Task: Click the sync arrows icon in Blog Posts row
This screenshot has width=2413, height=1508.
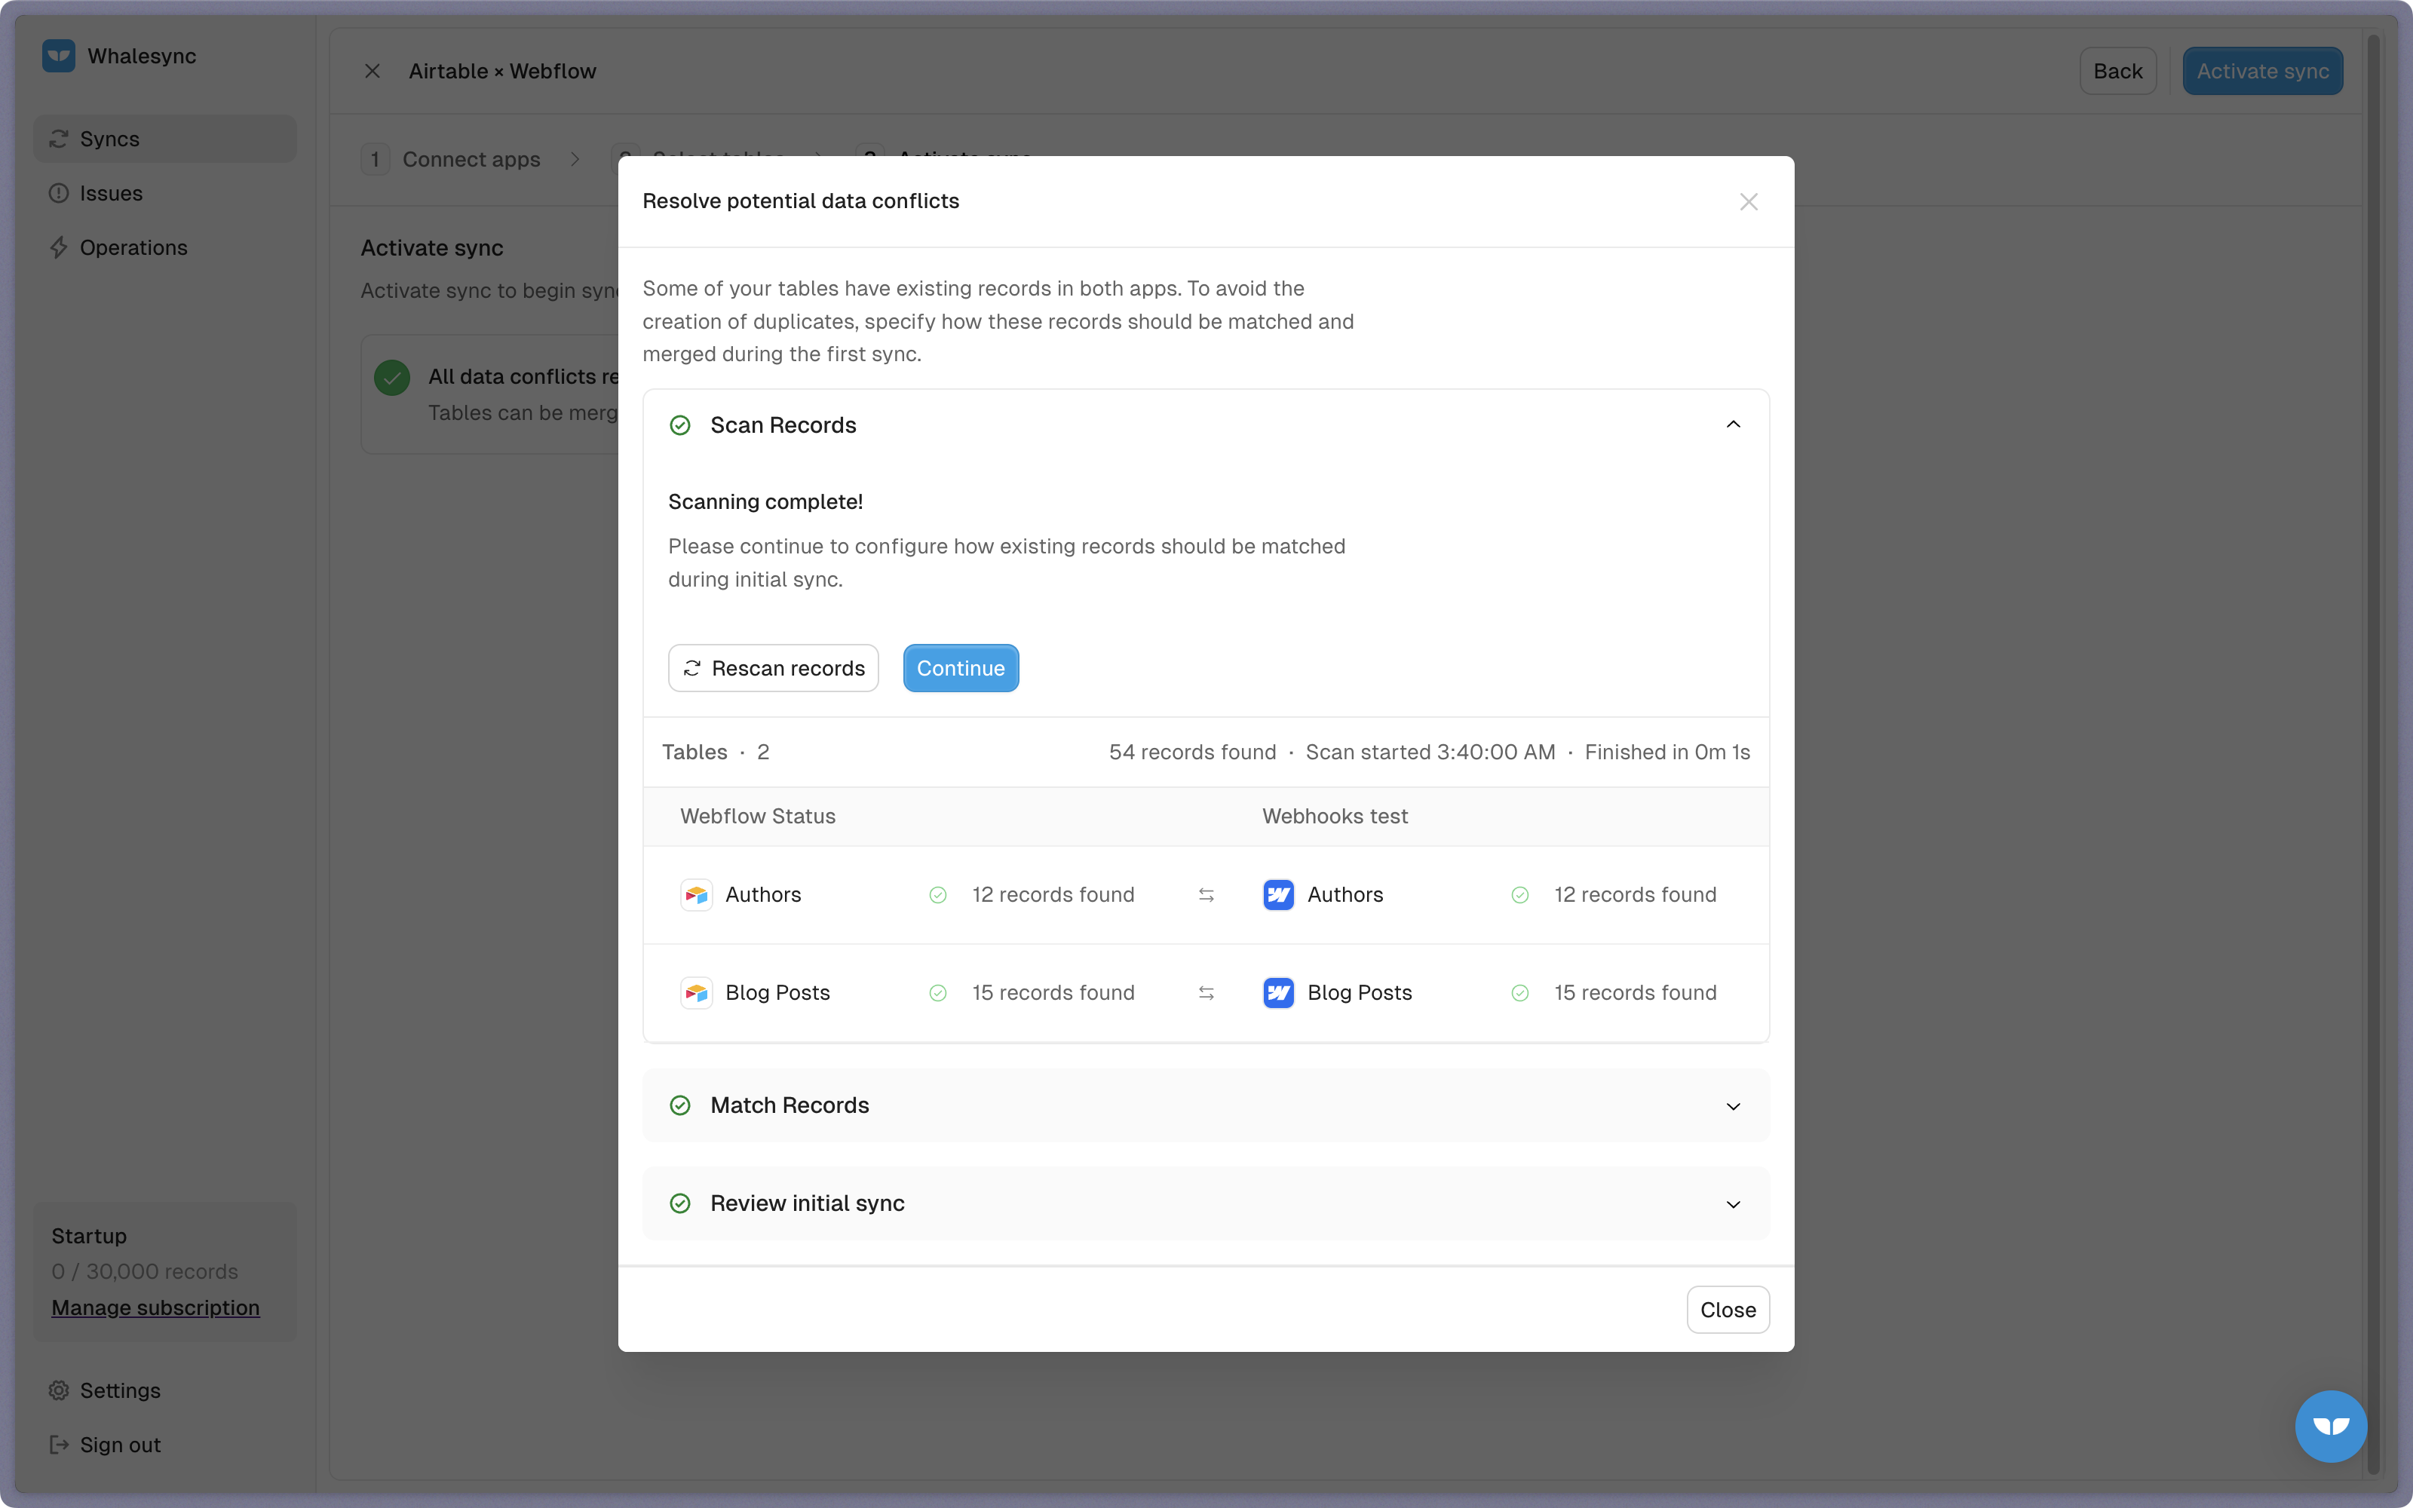Action: coord(1206,992)
